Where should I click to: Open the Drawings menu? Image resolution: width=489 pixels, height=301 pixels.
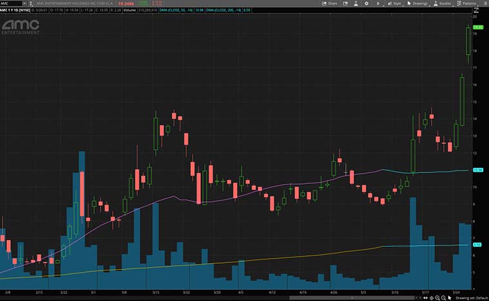418,3
